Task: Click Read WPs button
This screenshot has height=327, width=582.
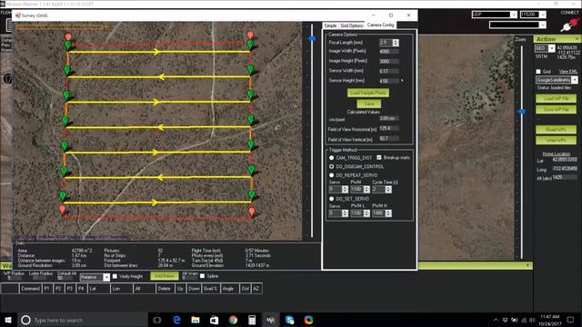Action: coord(556,129)
